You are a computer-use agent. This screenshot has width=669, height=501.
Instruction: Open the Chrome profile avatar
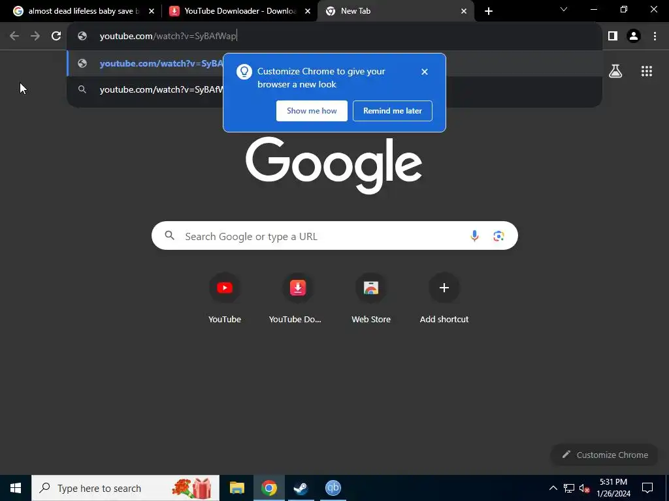coord(634,36)
